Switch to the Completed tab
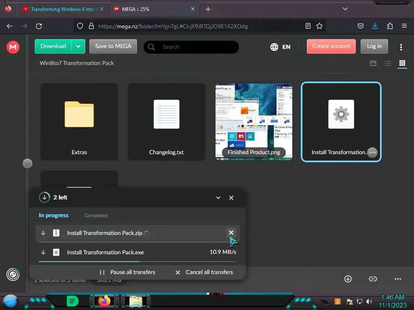The width and height of the screenshot is (414, 310). pyautogui.click(x=96, y=216)
